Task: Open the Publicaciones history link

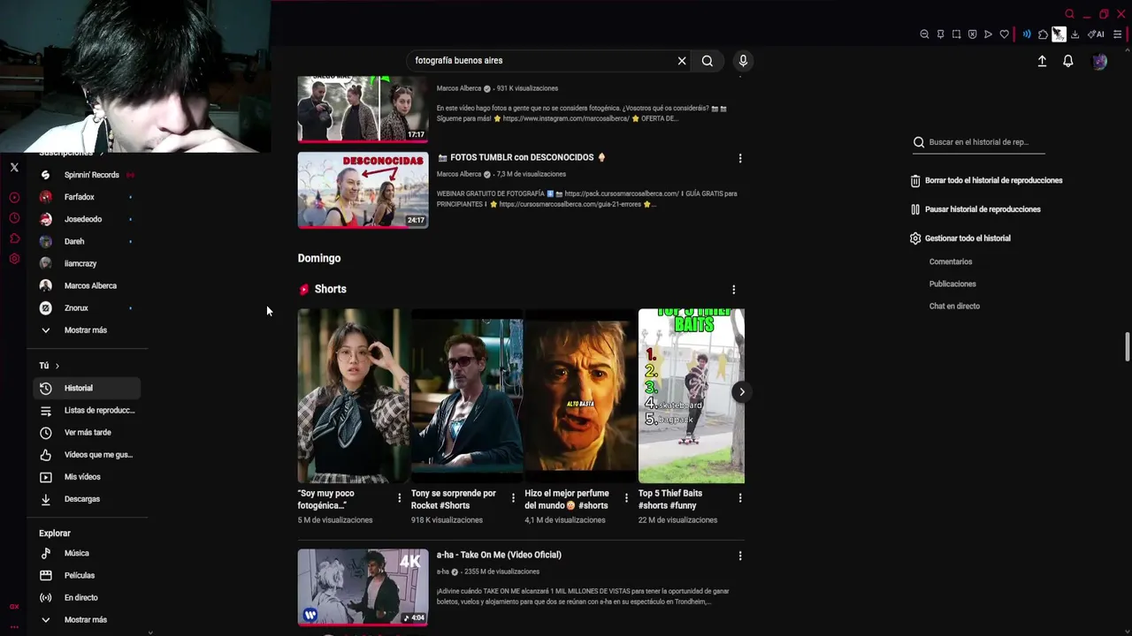Action: tap(952, 284)
